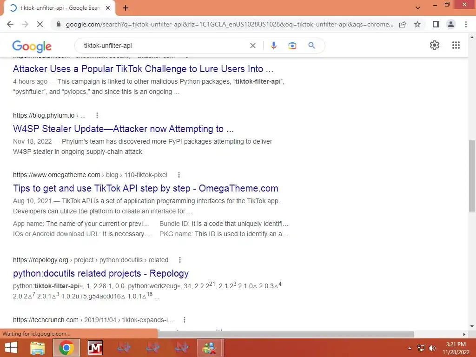Click the 'App name' snippet text
The width and height of the screenshot is (476, 357).
coord(81,224)
